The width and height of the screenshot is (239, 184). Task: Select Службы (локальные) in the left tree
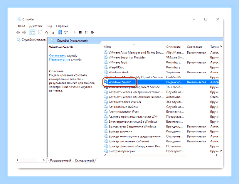point(34,40)
